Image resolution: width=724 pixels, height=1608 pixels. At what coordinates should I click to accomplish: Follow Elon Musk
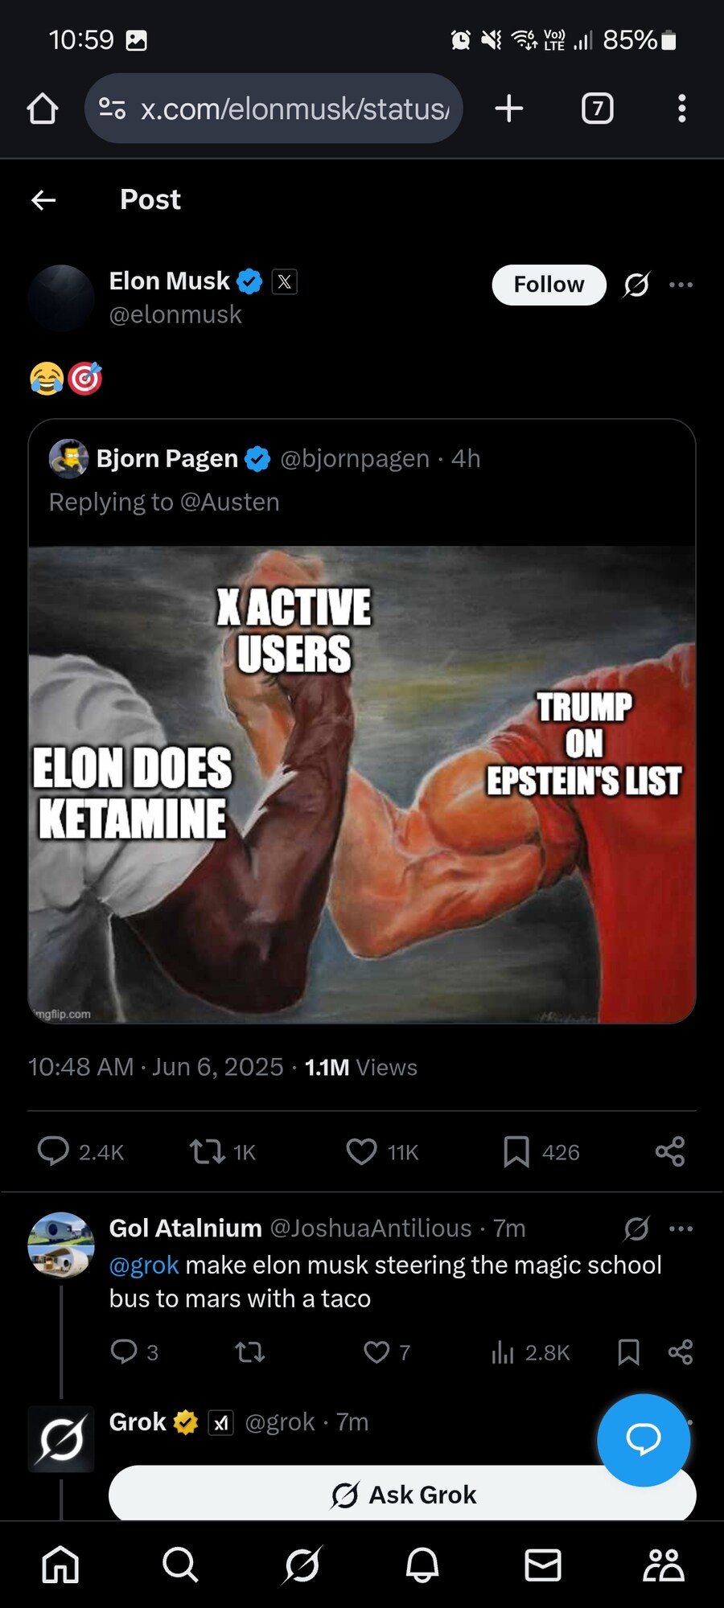coord(549,285)
